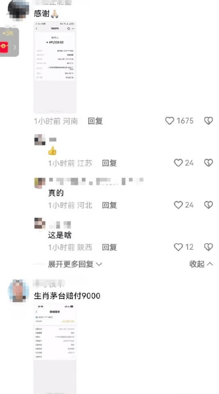Expand more replies via 展开更多回复

(75, 264)
